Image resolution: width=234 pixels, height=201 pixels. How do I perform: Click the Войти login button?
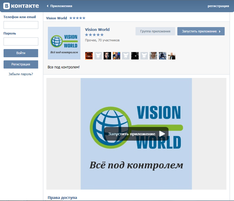tap(21, 53)
